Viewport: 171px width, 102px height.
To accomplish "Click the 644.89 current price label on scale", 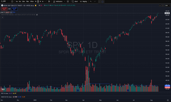I will coord(167,13).
